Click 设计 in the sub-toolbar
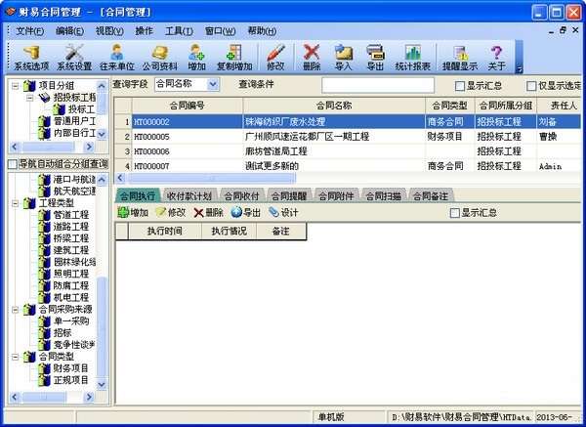Image resolution: width=586 pixels, height=427 pixels. coord(283,212)
